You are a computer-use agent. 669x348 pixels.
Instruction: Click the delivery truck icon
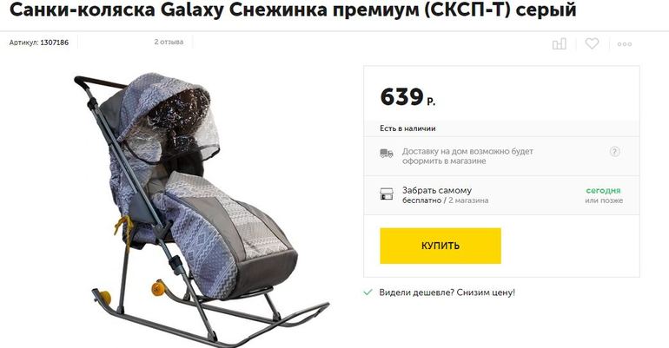[386, 154]
